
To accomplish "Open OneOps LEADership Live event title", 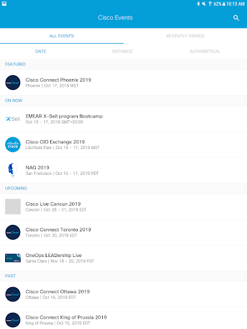I will [x=53, y=255].
